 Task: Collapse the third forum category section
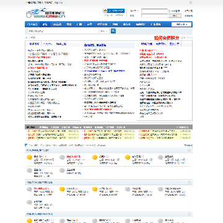coord(189,214)
